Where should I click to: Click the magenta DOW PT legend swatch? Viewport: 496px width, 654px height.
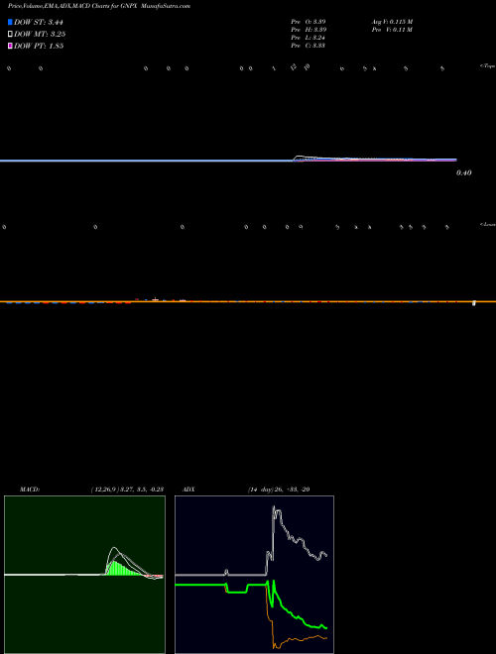[11, 46]
